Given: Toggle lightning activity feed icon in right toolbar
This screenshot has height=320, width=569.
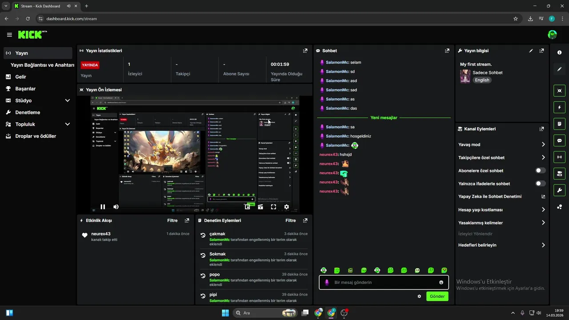Looking at the screenshot, I should (x=559, y=107).
